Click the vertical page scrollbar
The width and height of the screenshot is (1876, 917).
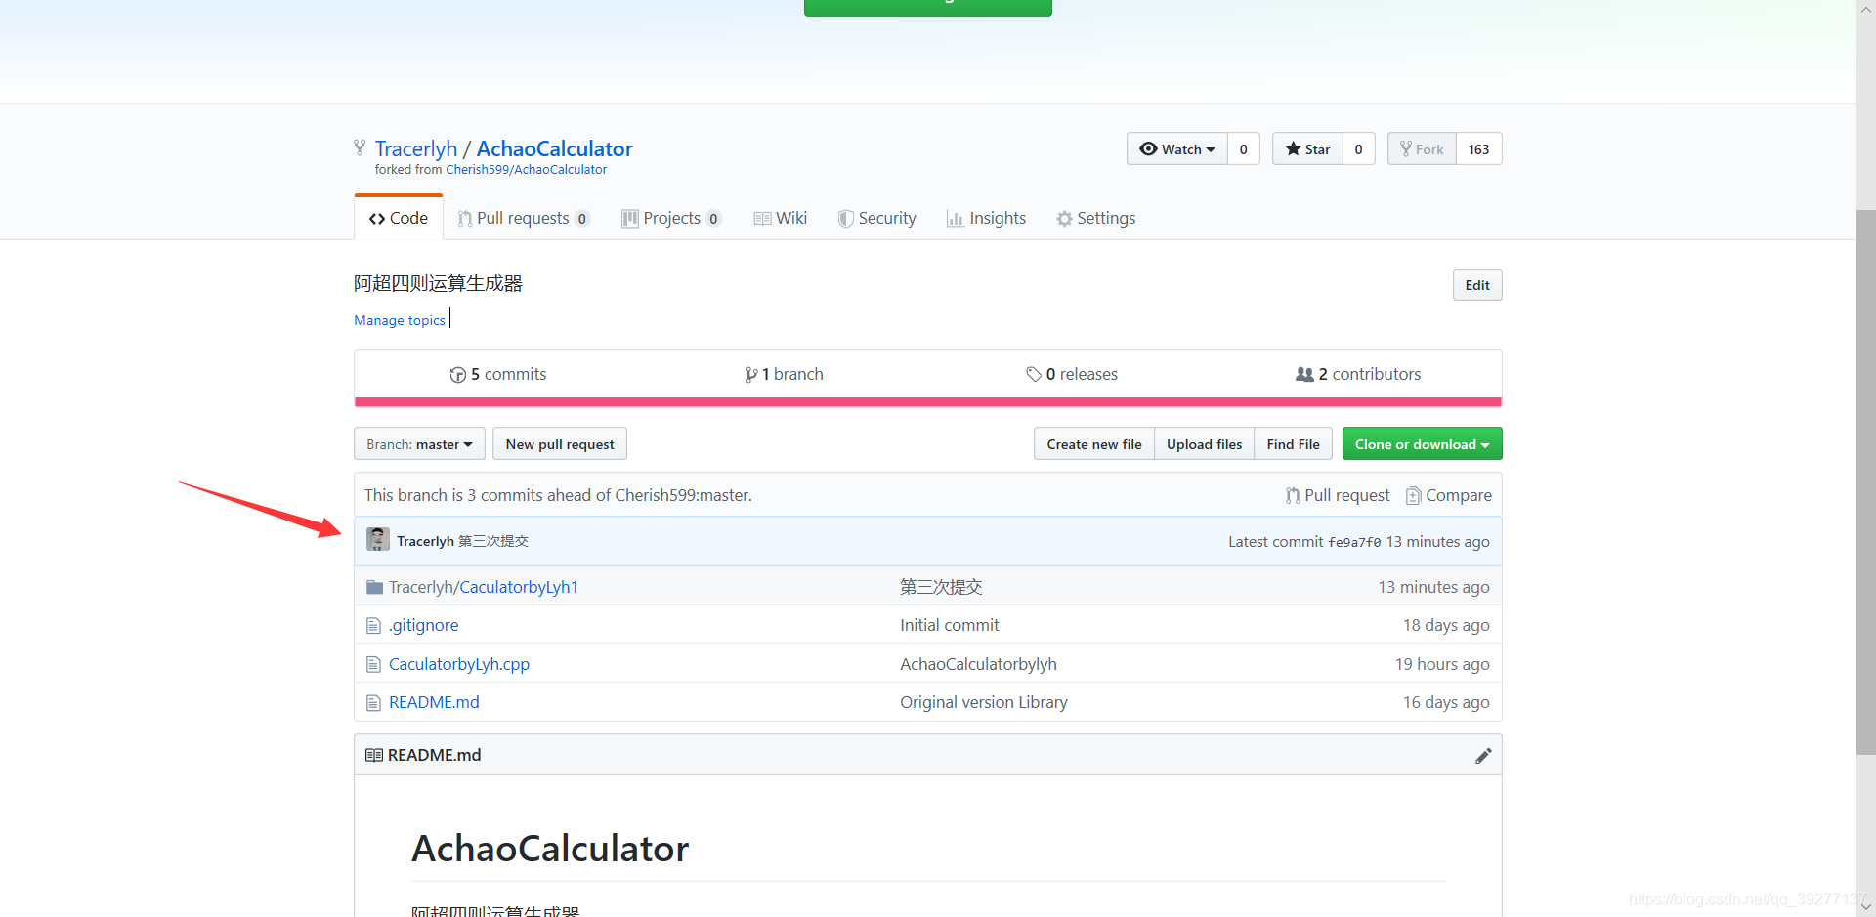point(1866,481)
